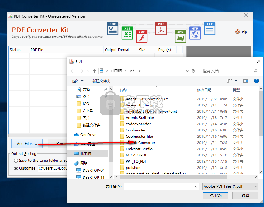Click the Status column header
Image resolution: width=264 pixels, height=207 pixels.
pyautogui.click(x=19, y=50)
